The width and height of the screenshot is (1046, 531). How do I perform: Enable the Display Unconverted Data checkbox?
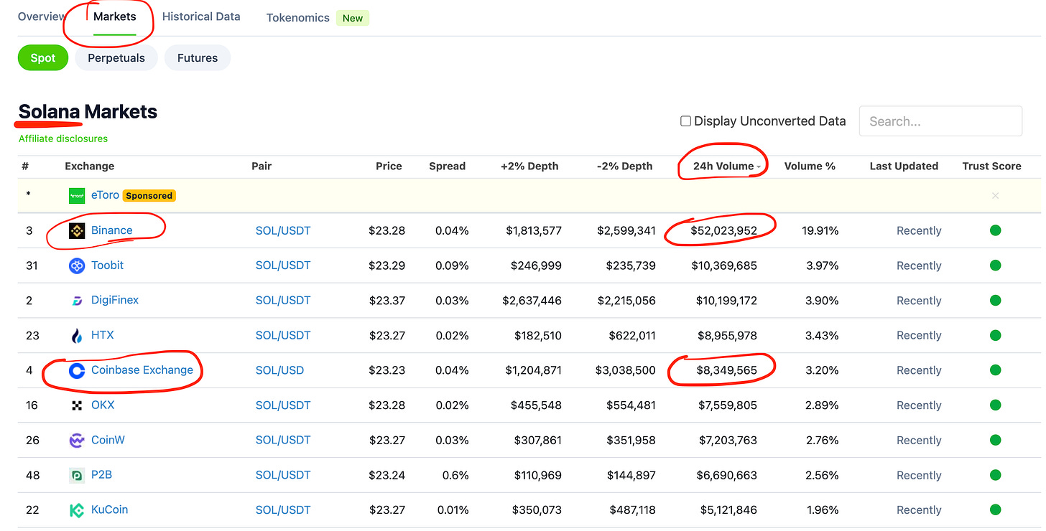(685, 121)
